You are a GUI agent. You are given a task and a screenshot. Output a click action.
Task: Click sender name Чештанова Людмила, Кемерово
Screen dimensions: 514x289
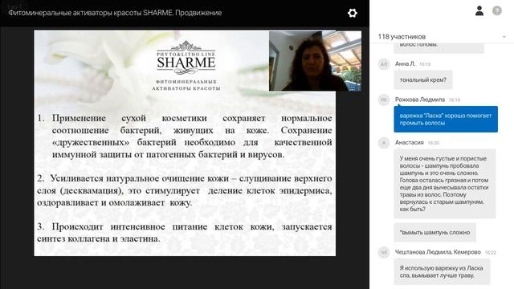coord(438,252)
